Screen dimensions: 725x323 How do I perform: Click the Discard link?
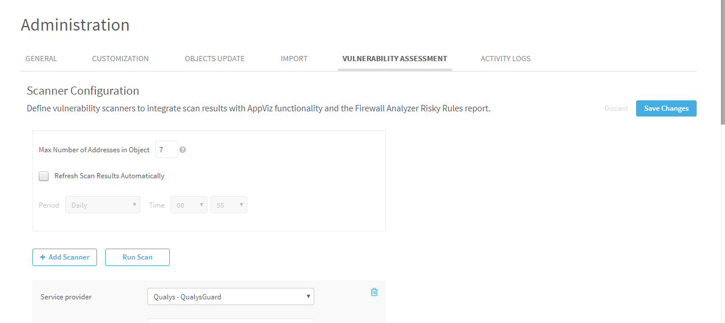tap(616, 108)
